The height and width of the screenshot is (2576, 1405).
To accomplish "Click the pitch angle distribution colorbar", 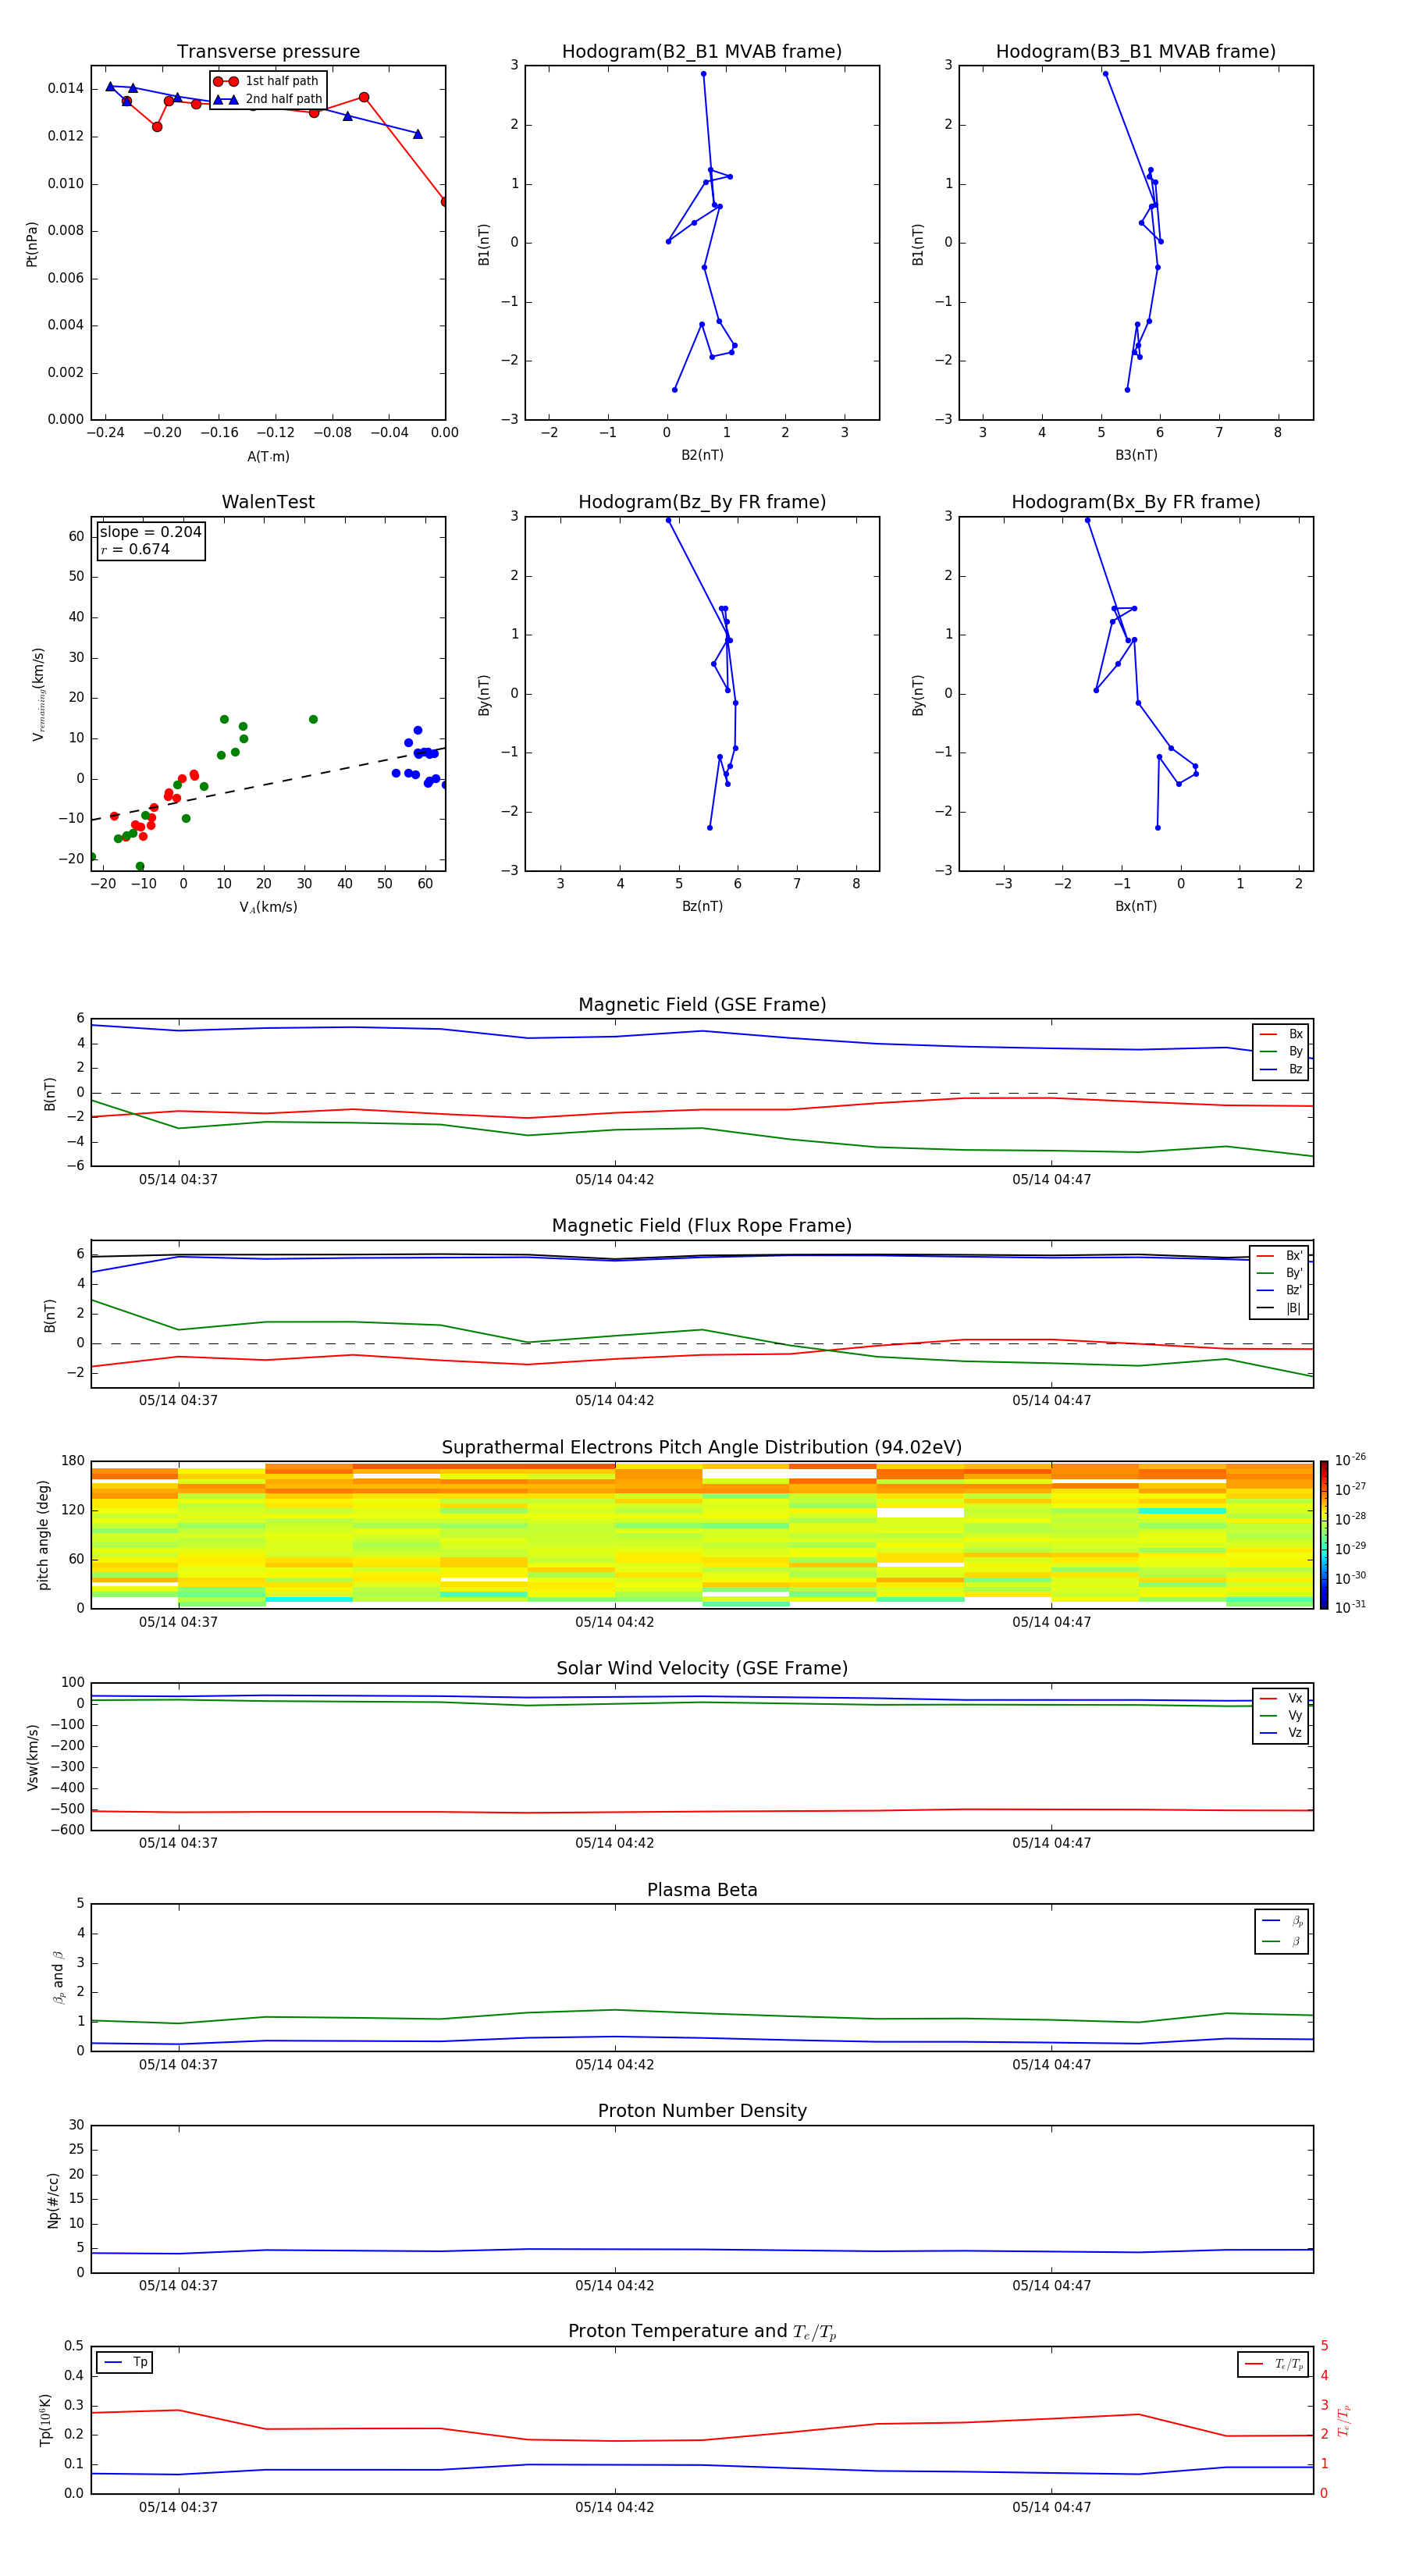I will (1323, 1534).
